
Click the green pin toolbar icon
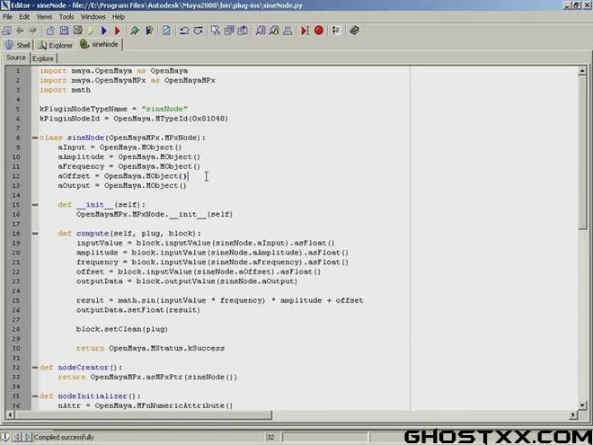point(134,31)
